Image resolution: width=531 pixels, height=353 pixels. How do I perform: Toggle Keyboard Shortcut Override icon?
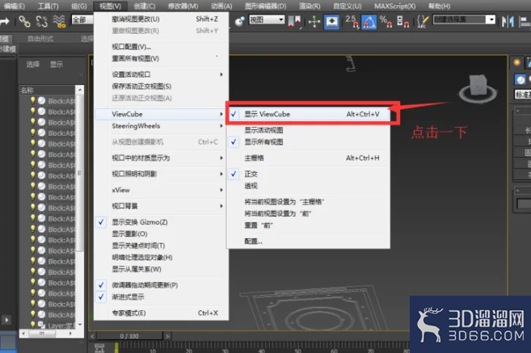[332, 22]
